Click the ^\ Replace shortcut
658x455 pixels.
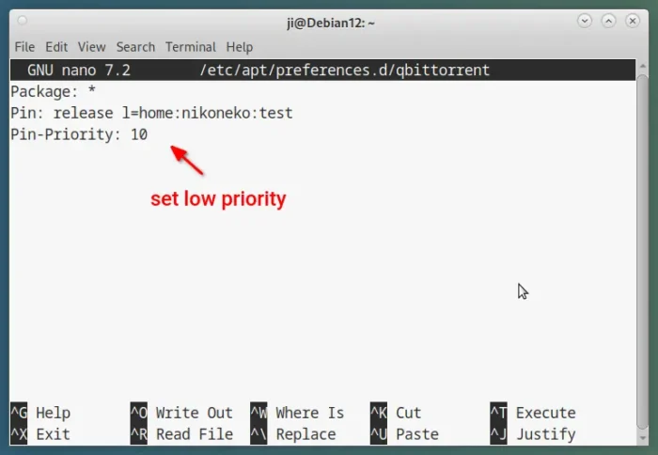pos(293,434)
